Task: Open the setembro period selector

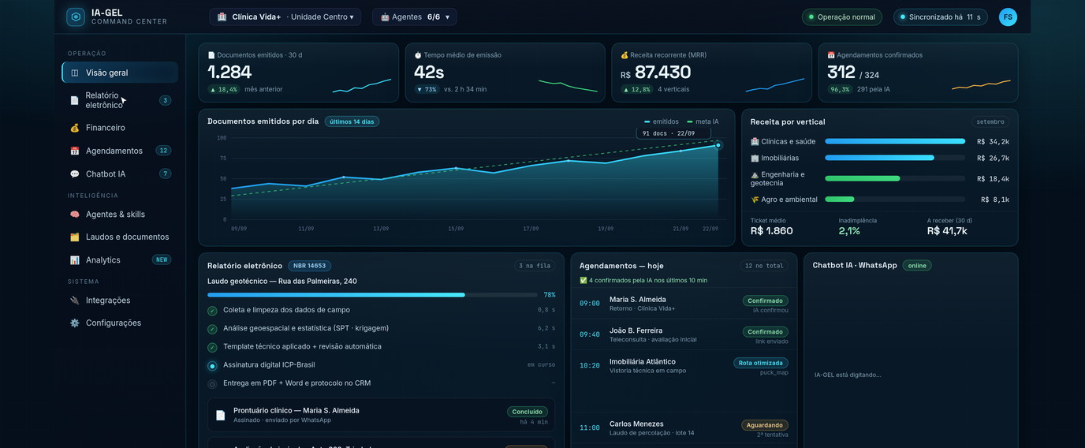Action: pyautogui.click(x=990, y=122)
